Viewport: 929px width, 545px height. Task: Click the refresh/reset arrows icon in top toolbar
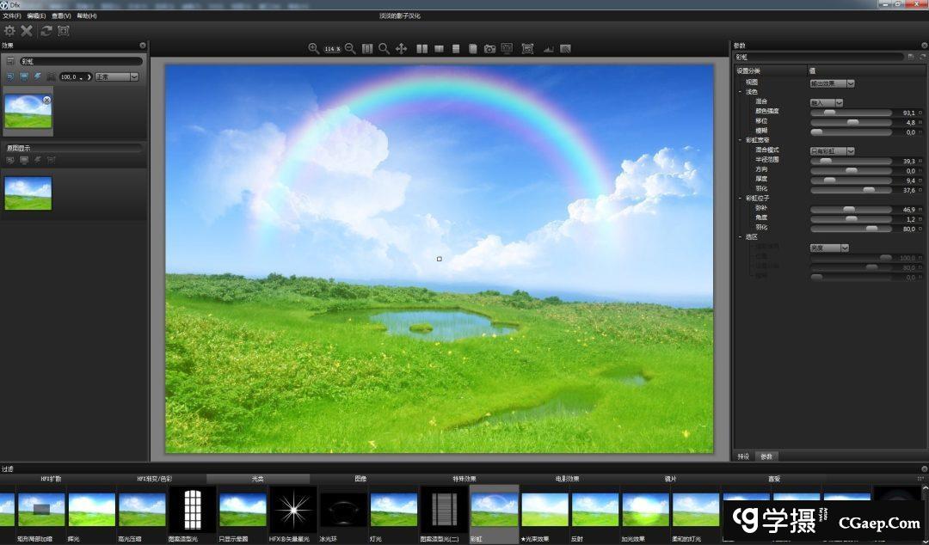(x=46, y=31)
